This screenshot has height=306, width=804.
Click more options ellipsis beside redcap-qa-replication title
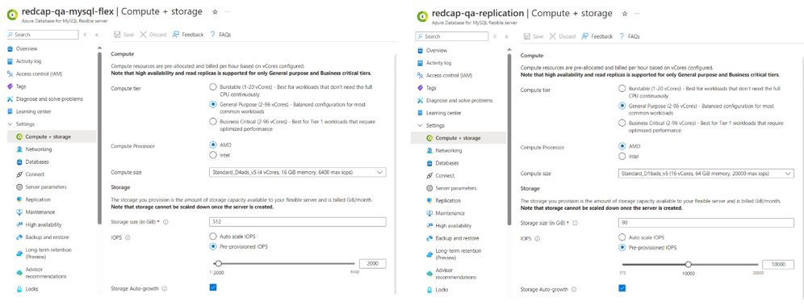click(x=638, y=14)
